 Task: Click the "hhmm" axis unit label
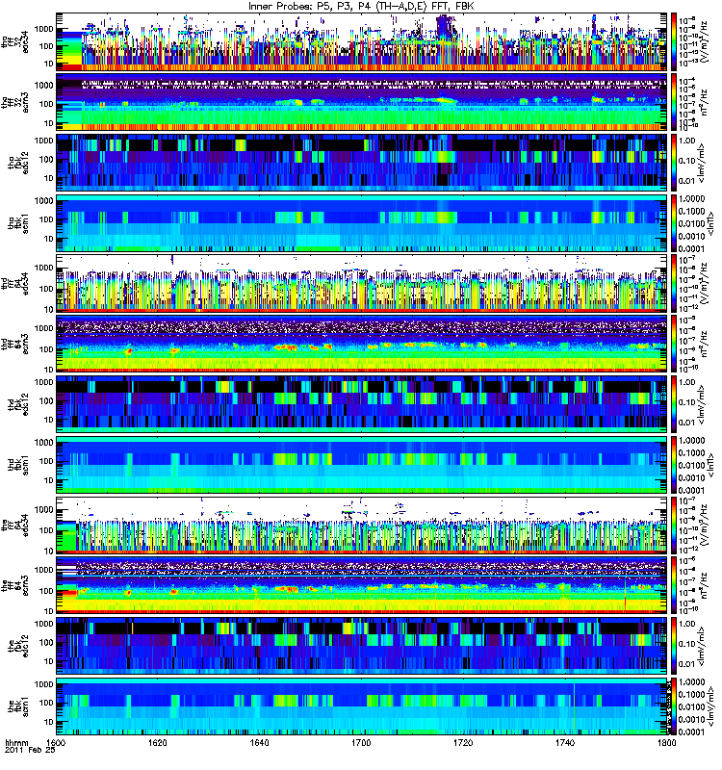coord(16,742)
